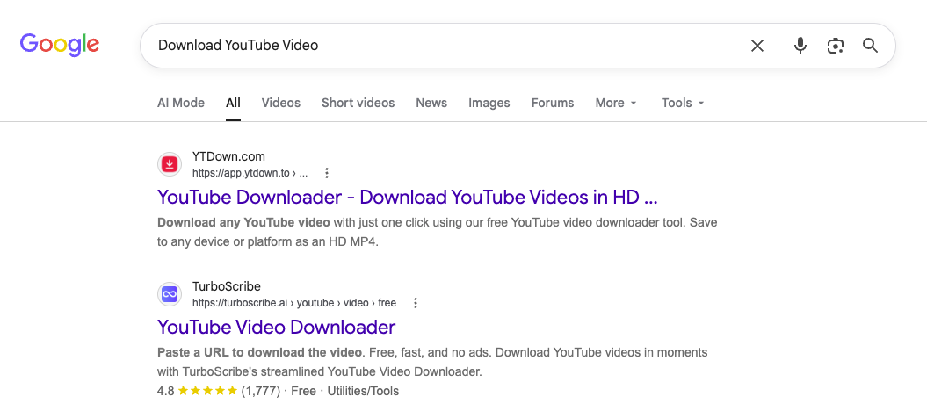Open YouTube Video Downloader result link
The height and width of the screenshot is (418, 927).
pyautogui.click(x=276, y=327)
